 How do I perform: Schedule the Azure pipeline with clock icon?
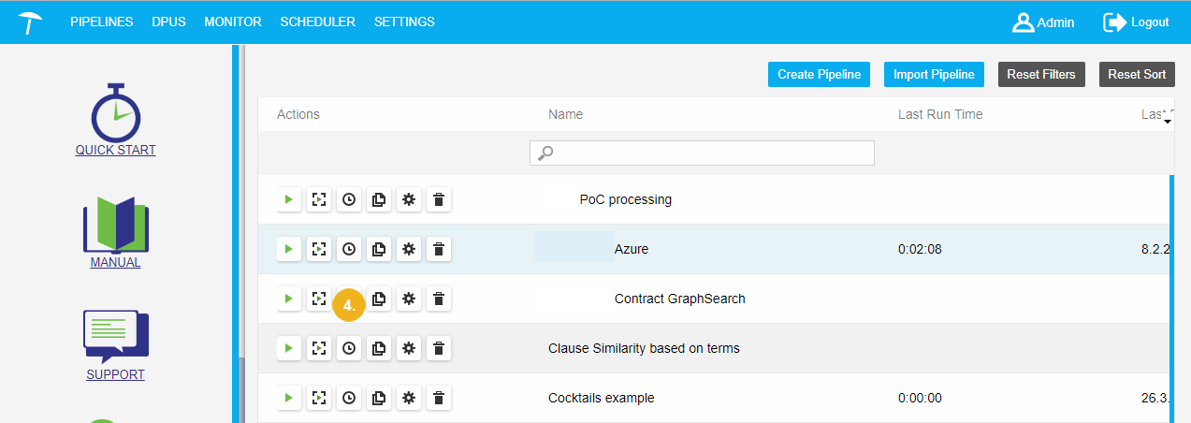coord(349,249)
